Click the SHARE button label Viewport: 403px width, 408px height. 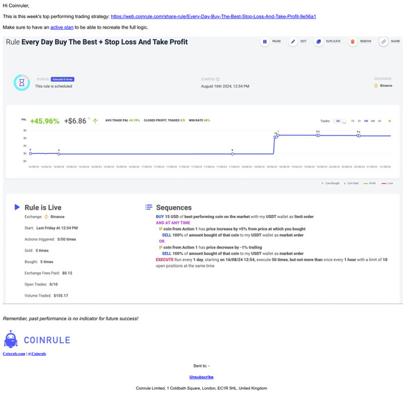(x=395, y=41)
